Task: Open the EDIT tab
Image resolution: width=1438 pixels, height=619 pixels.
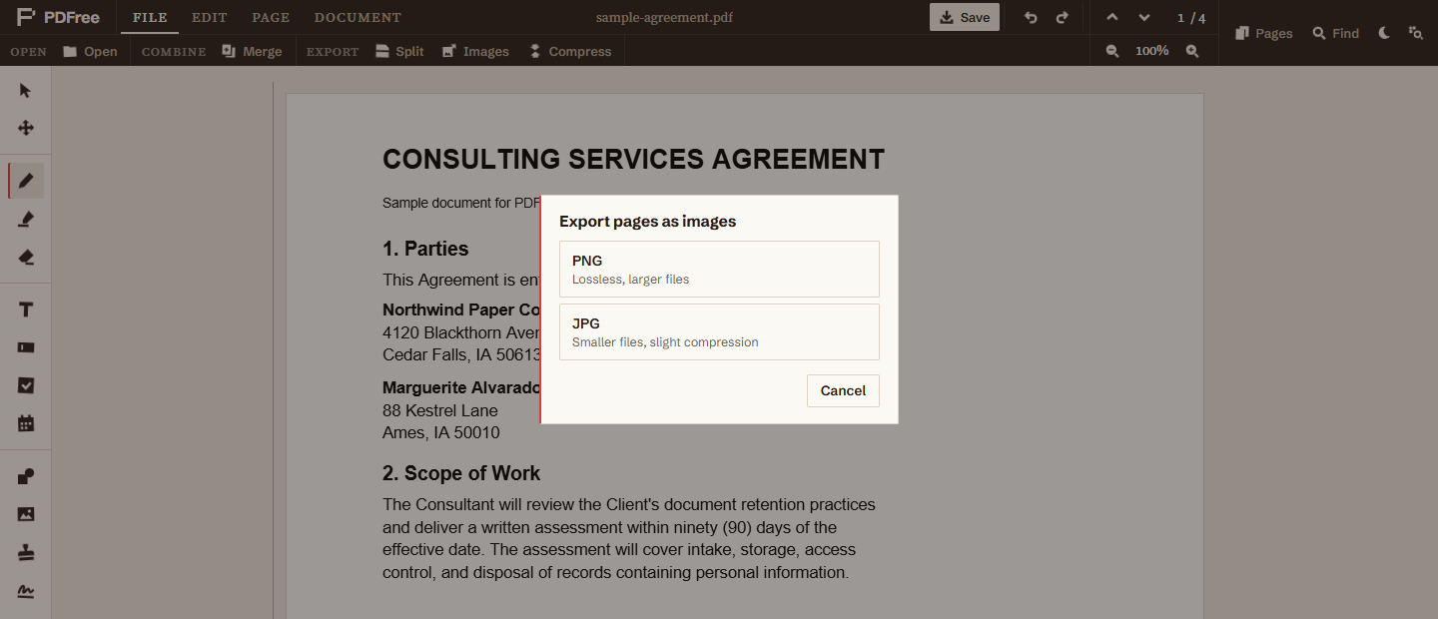Action: (x=210, y=18)
